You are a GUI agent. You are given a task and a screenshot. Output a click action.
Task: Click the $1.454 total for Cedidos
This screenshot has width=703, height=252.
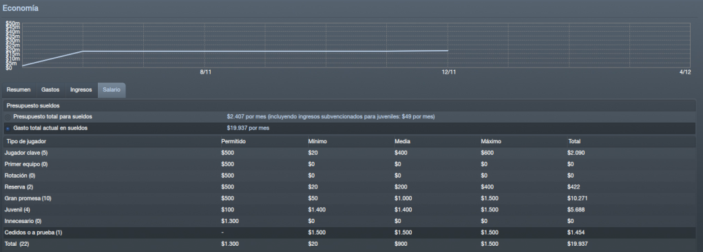(576, 233)
